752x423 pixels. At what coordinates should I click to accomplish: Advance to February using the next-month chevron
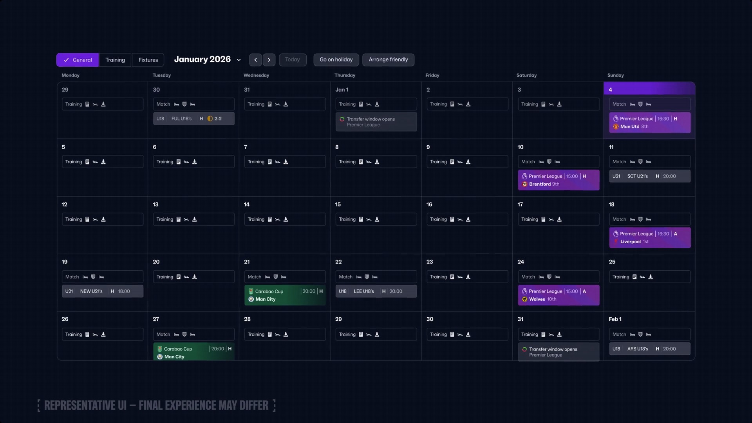point(269,60)
